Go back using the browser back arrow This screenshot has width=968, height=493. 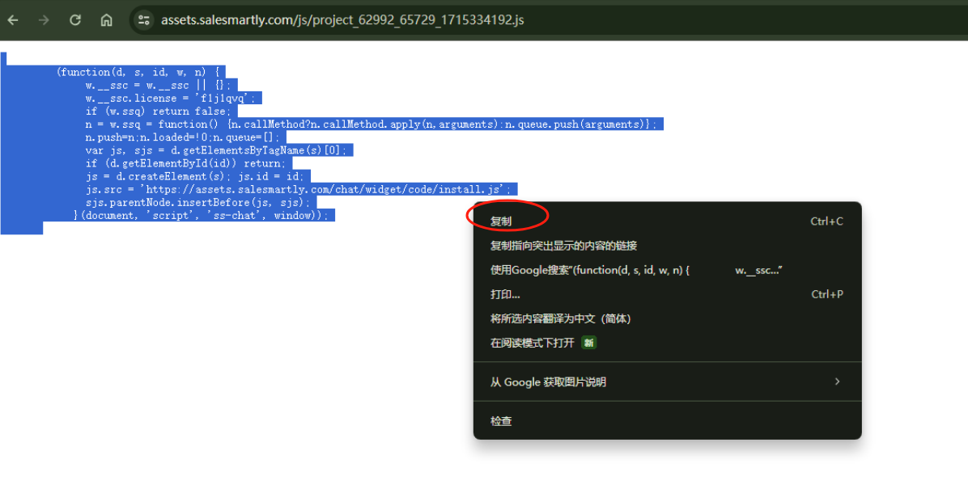pos(13,19)
